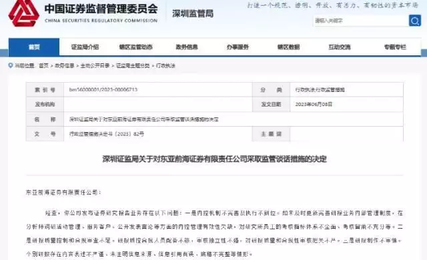Open the 专题专栏 navigation item
The image size is (427, 260).
pyautogui.click(x=395, y=47)
